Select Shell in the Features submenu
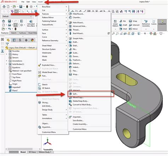168x156 pixels. tap(90, 46)
